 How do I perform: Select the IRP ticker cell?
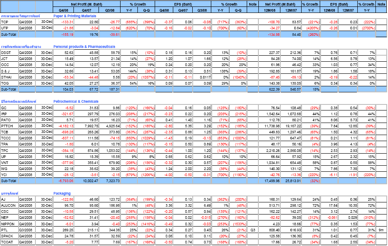(x=10, y=114)
